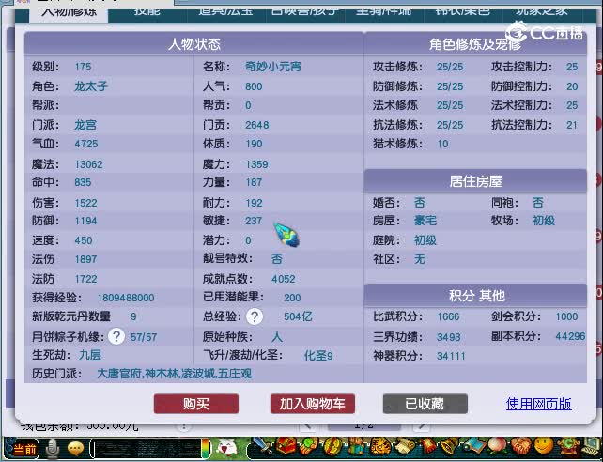Open the chat bubble icon
Image resolution: width=603 pixels, height=462 pixels.
point(75,449)
